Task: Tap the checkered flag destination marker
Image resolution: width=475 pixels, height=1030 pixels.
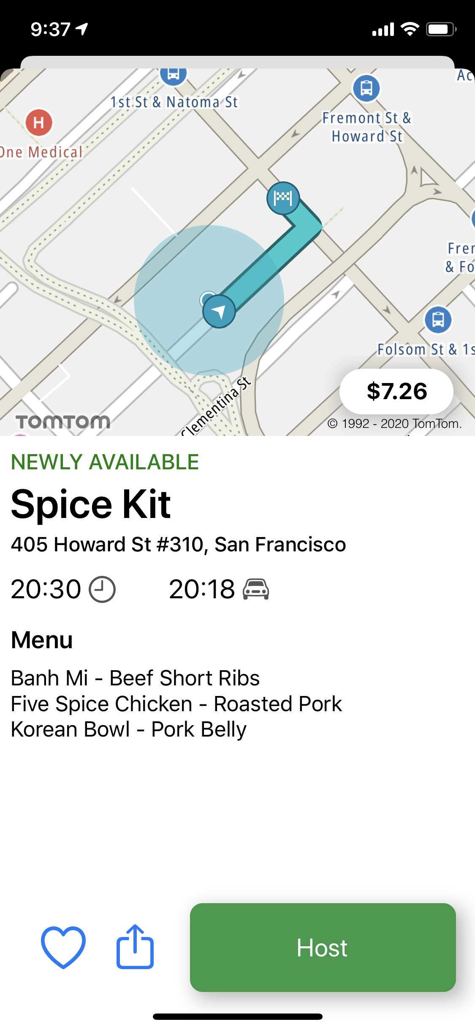Action: click(x=283, y=197)
